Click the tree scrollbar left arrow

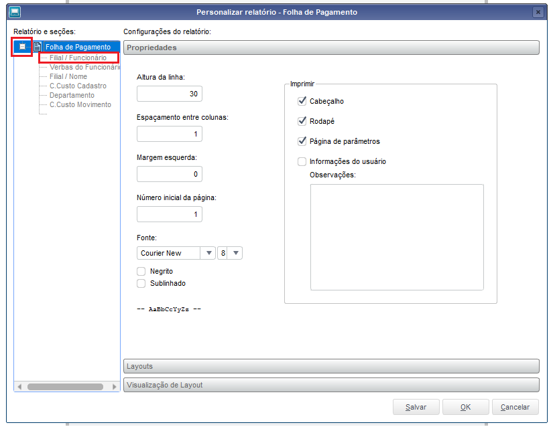tap(19, 387)
